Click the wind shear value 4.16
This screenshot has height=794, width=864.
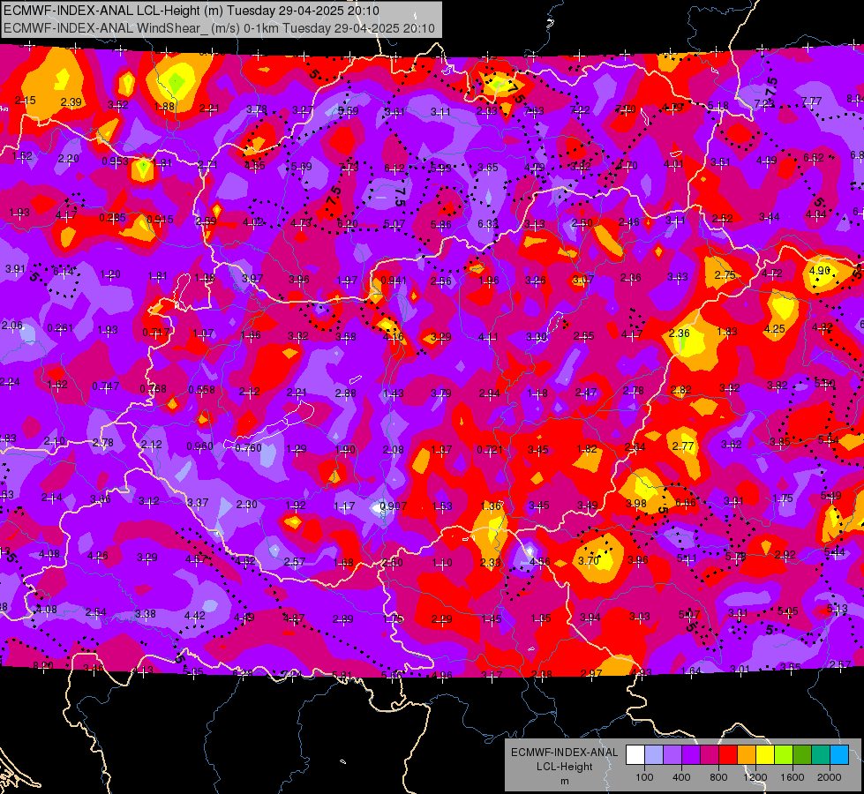click(x=394, y=336)
